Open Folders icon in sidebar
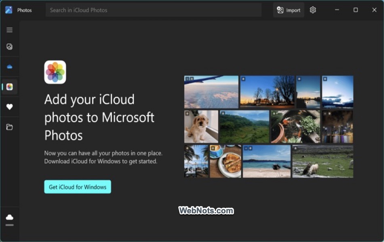 point(10,127)
